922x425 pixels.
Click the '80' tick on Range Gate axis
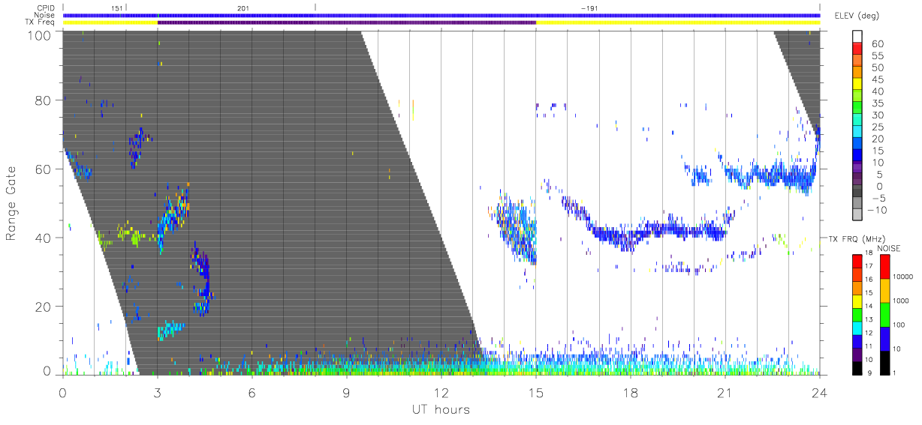click(x=44, y=100)
